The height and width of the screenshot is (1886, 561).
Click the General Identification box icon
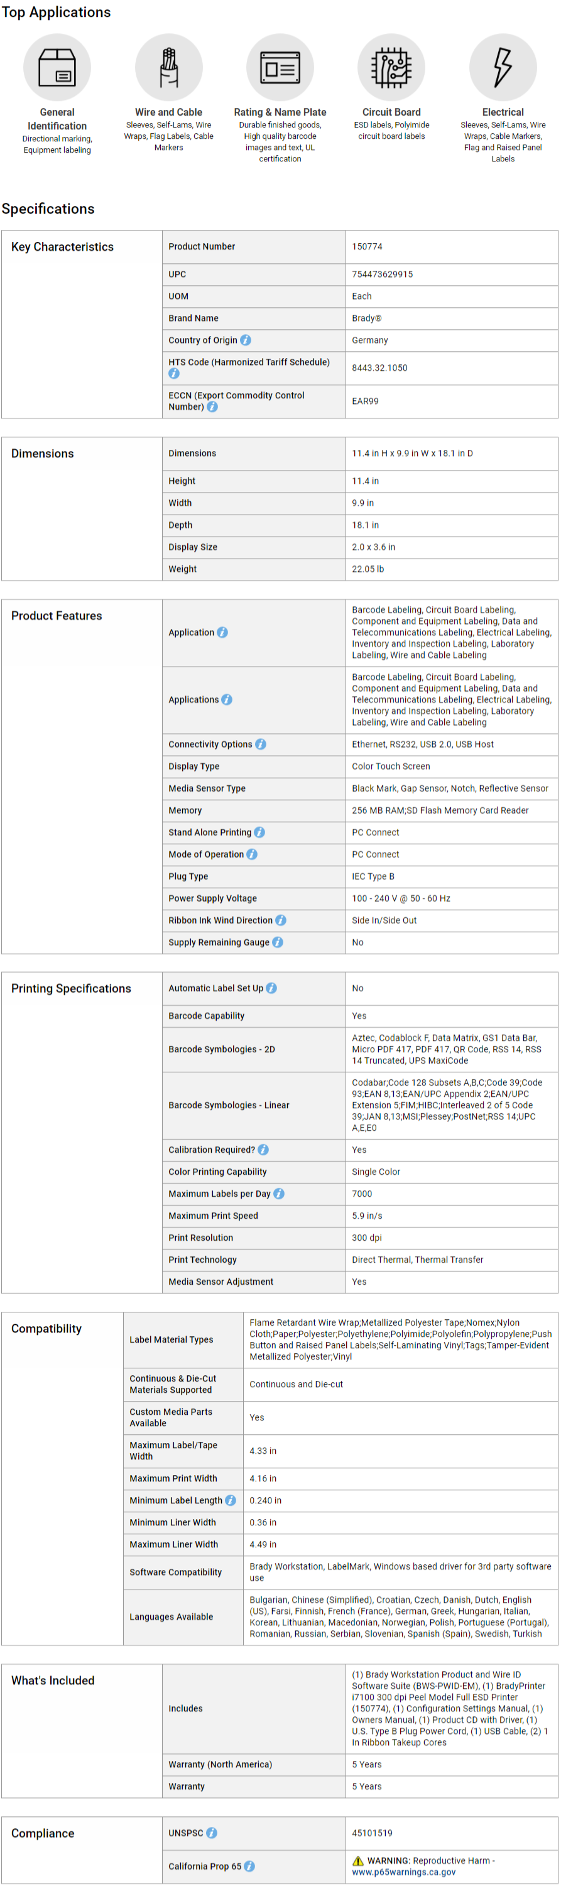[57, 67]
